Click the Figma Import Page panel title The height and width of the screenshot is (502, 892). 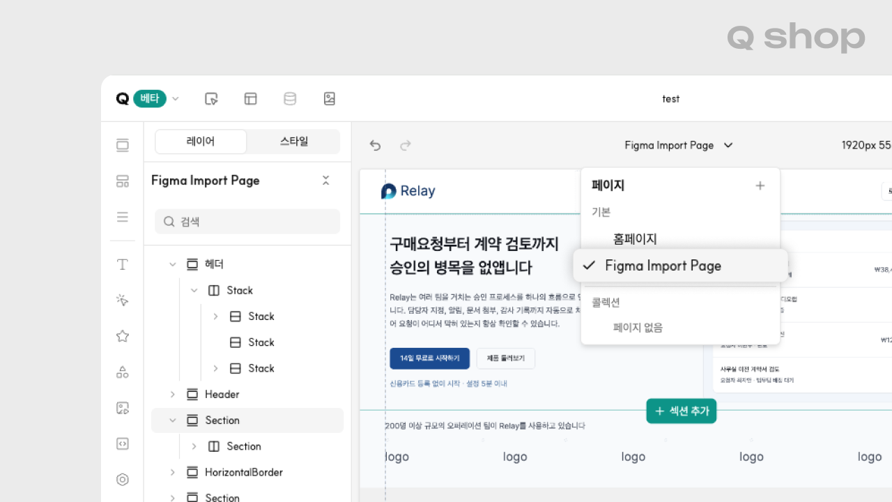click(206, 181)
